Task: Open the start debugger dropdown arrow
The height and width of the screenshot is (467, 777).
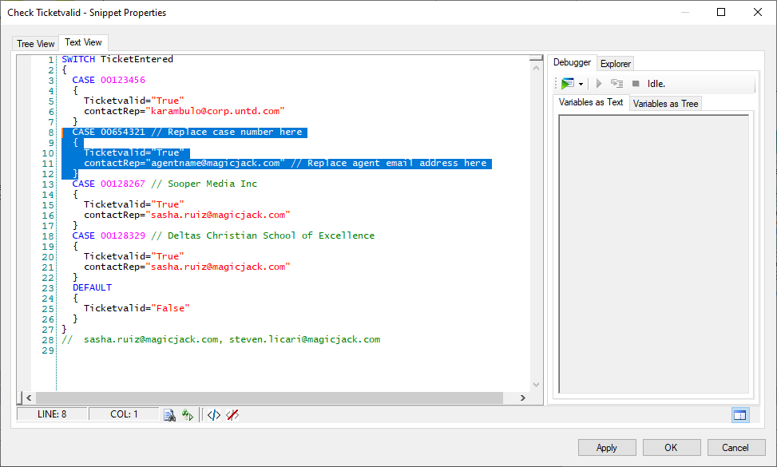Action: tap(581, 84)
